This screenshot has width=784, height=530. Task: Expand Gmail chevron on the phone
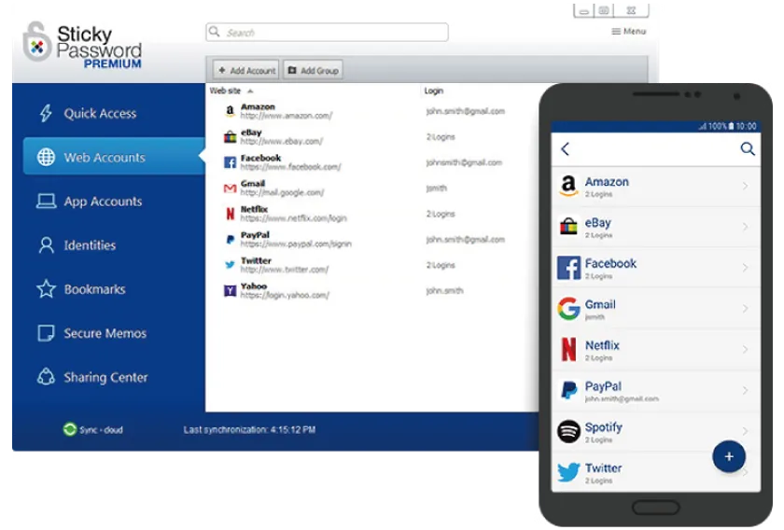[x=745, y=309]
